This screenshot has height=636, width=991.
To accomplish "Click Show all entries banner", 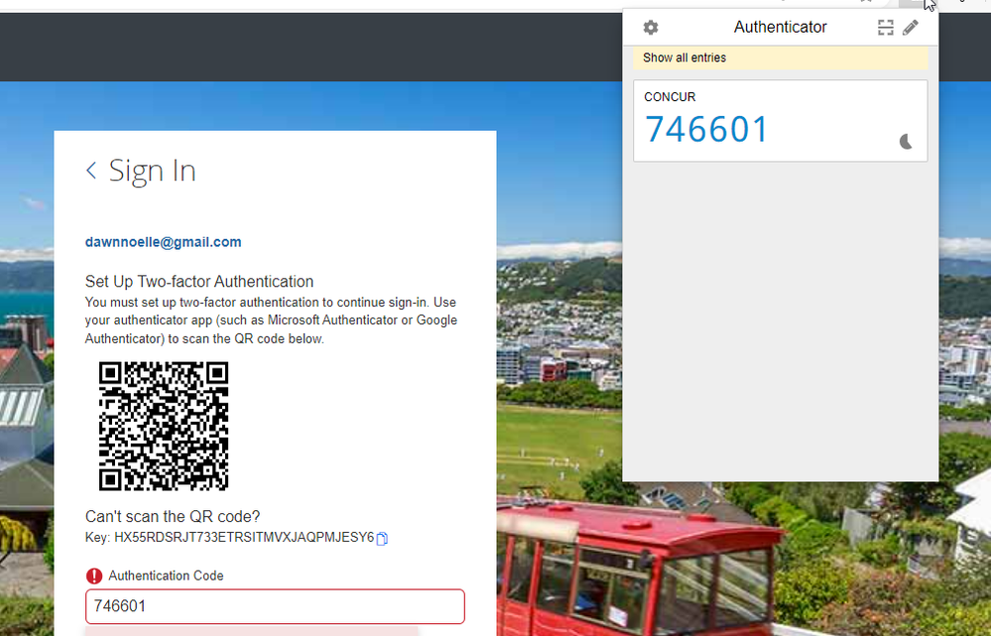I will (781, 58).
